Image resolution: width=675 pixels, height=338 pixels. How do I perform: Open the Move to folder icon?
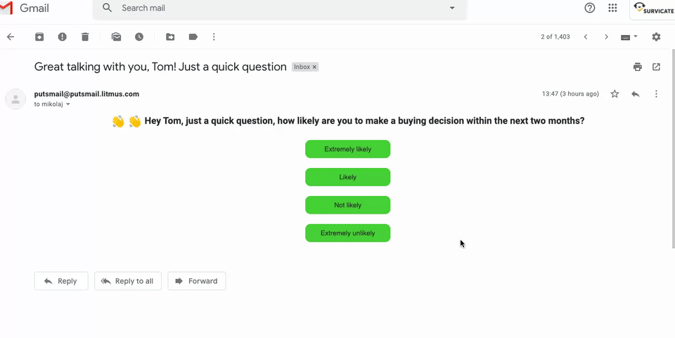click(170, 37)
